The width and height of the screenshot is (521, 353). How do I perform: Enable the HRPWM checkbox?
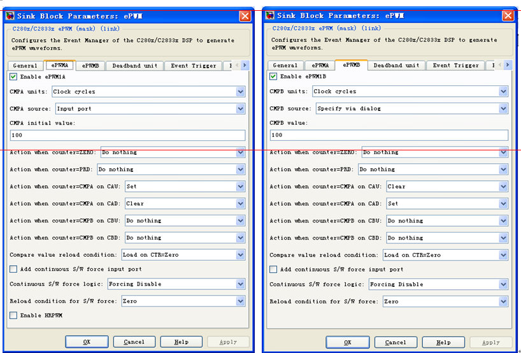[13, 315]
